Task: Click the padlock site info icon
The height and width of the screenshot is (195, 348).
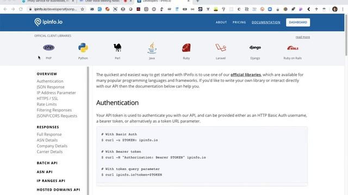Action: tap(30, 9)
